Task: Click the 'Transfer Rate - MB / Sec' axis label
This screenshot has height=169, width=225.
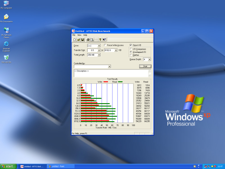Action: pos(106,127)
